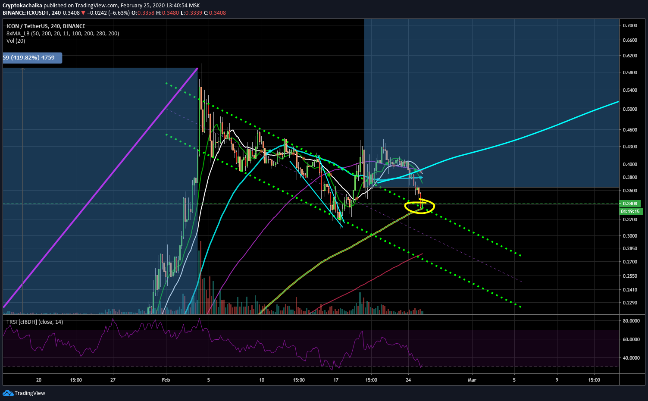
Task: Click the 17 date label on time axis
Action: point(336,380)
